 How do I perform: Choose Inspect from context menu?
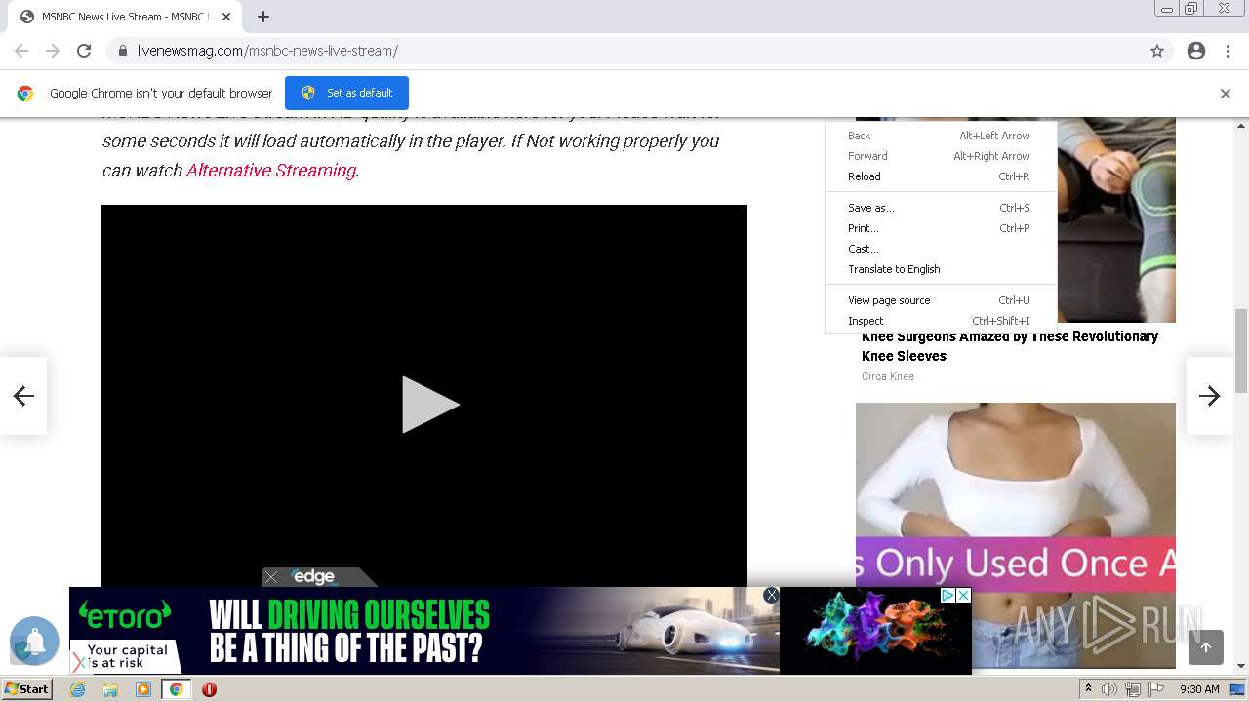pyautogui.click(x=941, y=321)
